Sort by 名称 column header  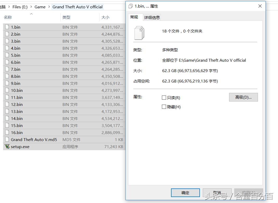[x=8, y=17]
